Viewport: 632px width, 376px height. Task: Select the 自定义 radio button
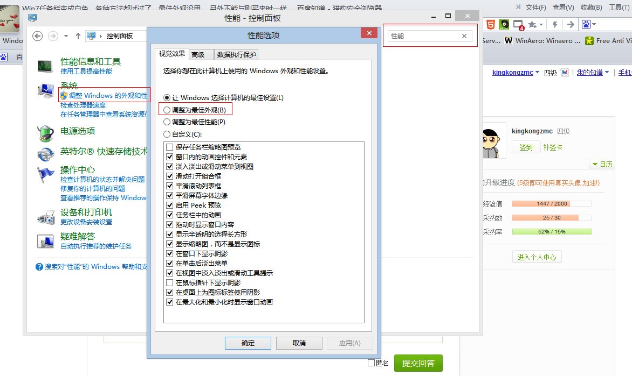(x=167, y=134)
